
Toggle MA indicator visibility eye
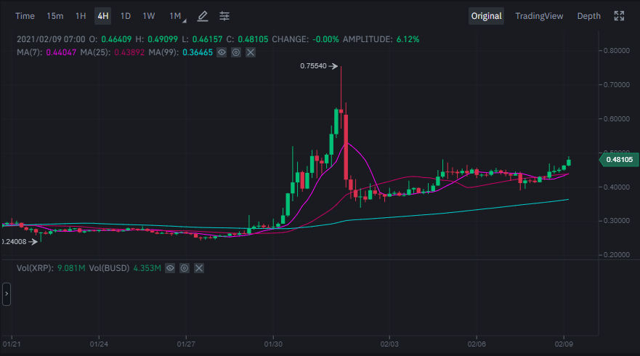pos(222,52)
